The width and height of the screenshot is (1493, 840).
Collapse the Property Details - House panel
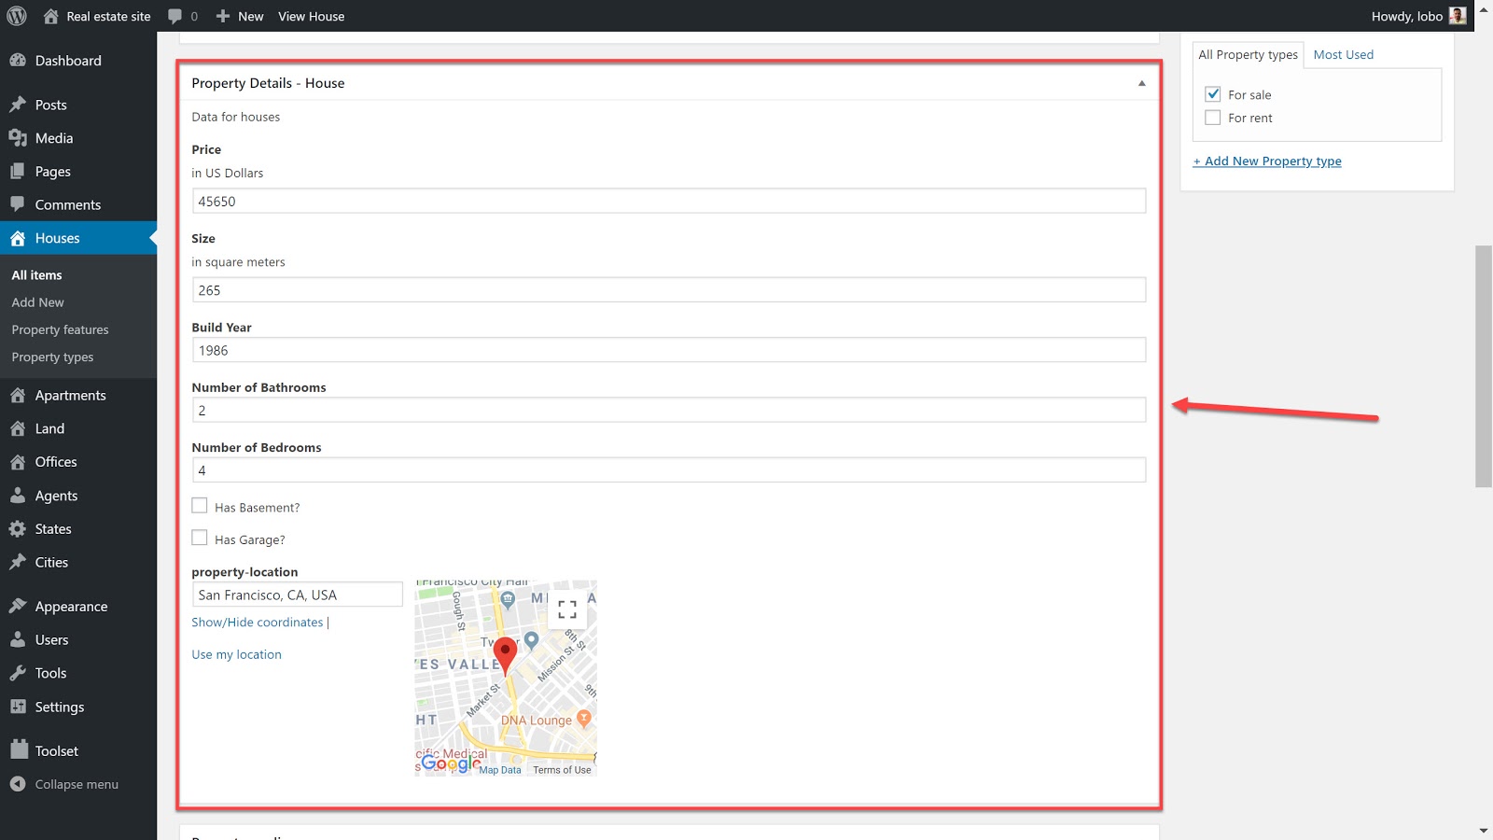pyautogui.click(x=1141, y=83)
